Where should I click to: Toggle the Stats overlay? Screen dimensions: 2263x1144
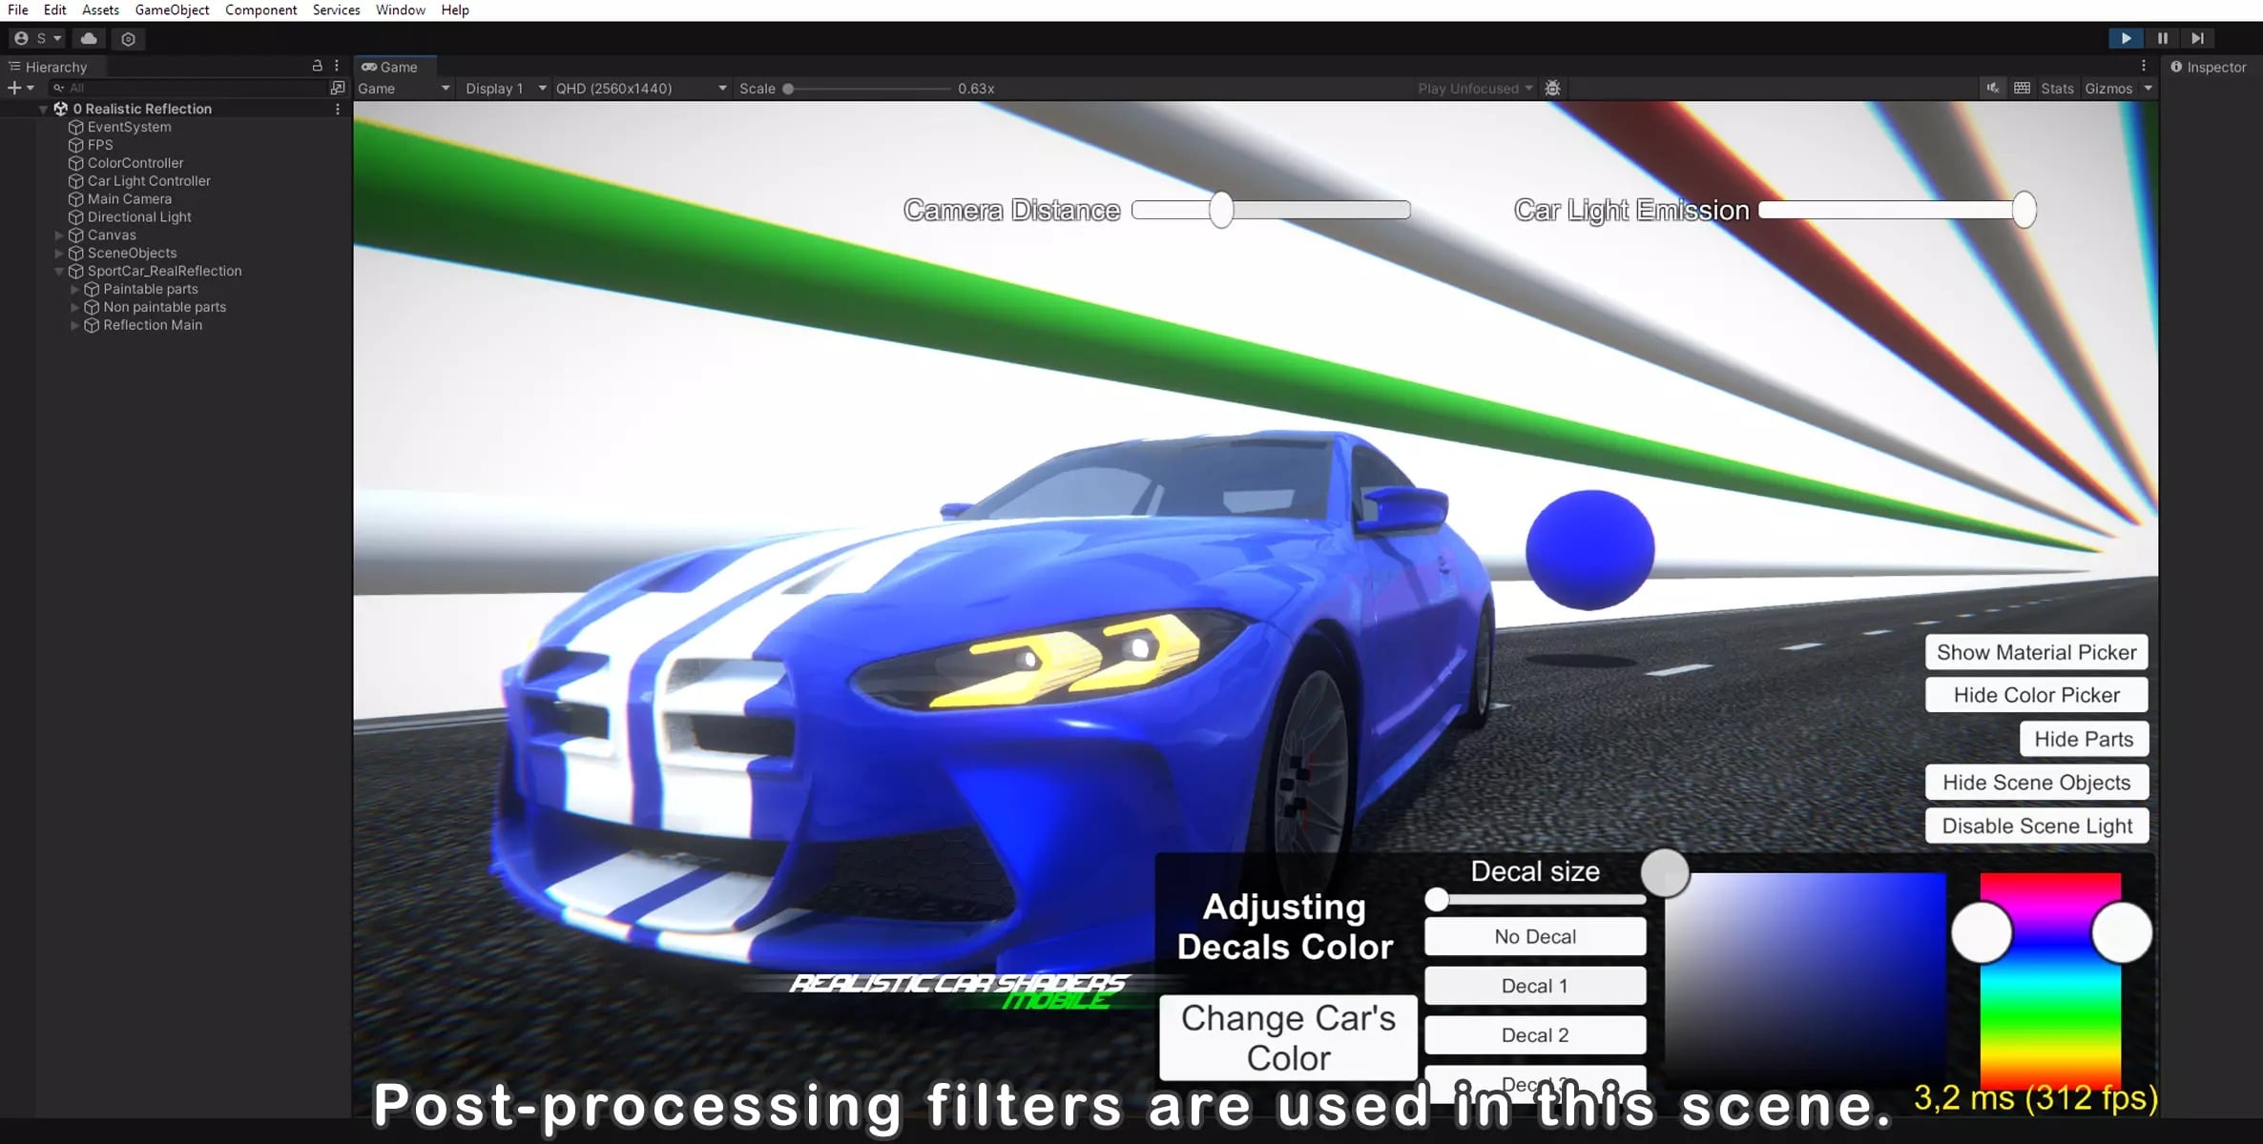coord(2057,88)
